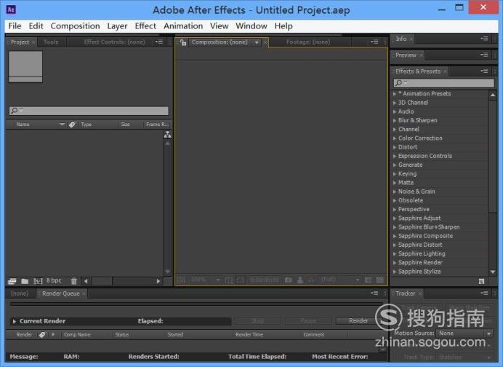Viewport: 503px width, 367px height.
Task: Click the 8 bpc color depth button
Action: pos(54,280)
